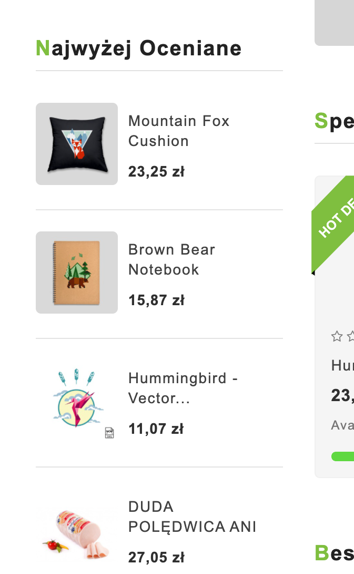The image size is (354, 574).
Task: Click the green availability progress bar
Action: click(x=343, y=456)
